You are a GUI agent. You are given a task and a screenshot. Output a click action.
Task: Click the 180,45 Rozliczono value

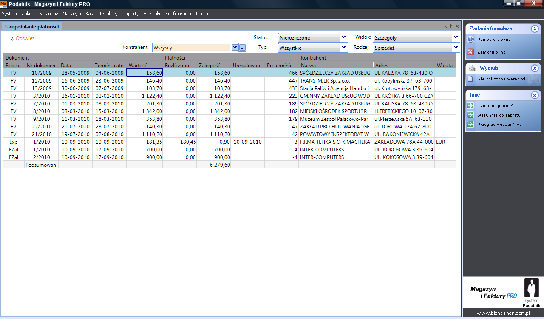coord(179,142)
